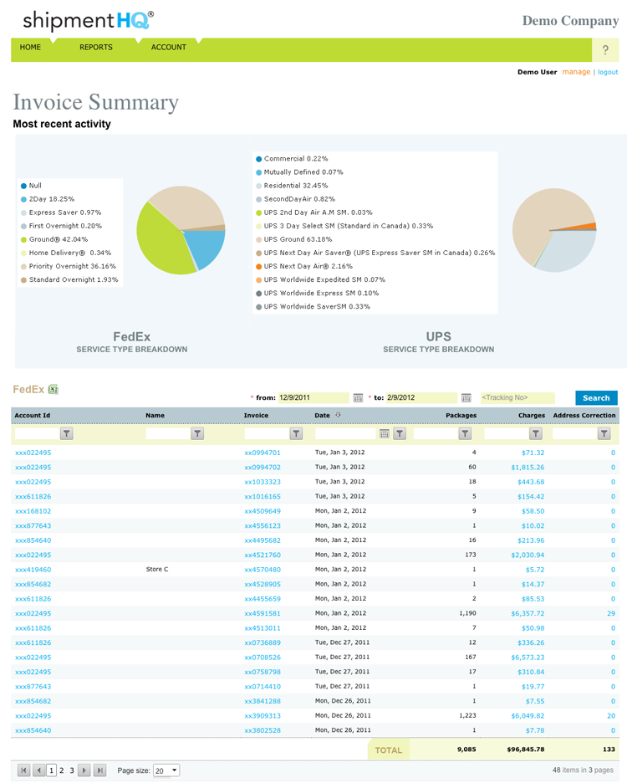Viewport: 627px width, 783px height.
Task: Click the shipmentHQ logo
Action: click(89, 20)
